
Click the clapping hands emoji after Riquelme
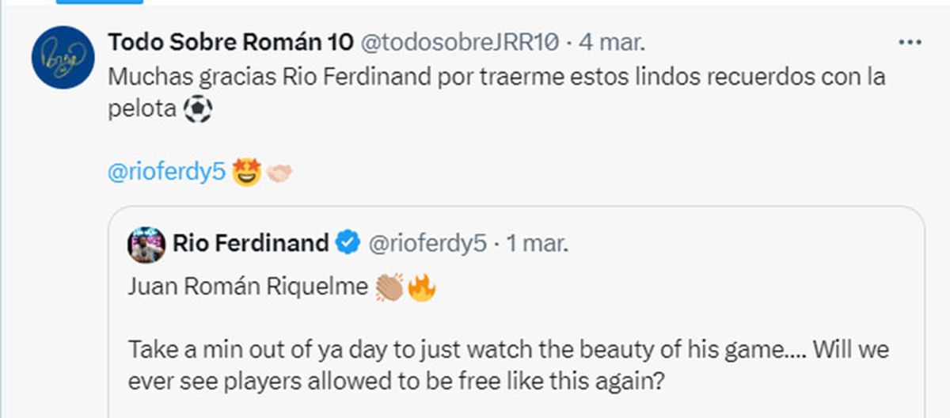[x=389, y=288]
